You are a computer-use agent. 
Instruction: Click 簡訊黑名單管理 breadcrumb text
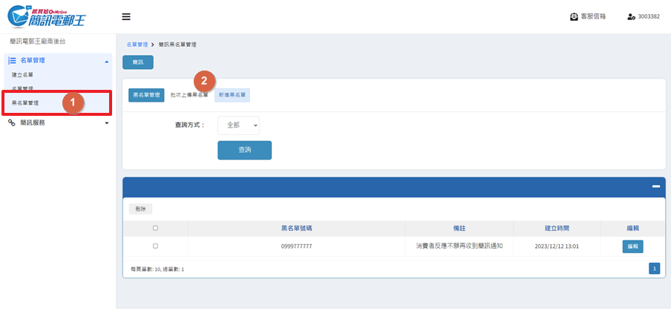177,45
